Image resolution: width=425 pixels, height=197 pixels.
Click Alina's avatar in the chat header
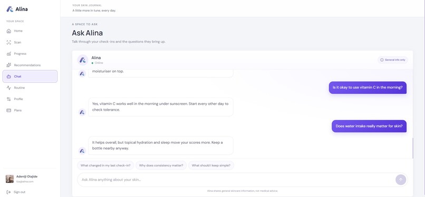[83, 60]
